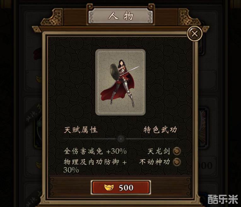Tap the gear ornament on the divider line
The image size is (241, 207).
[121, 139]
